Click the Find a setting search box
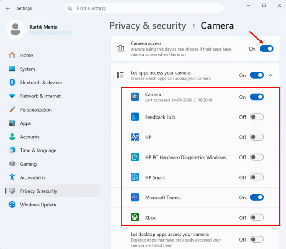The image size is (286, 249). 143,8
